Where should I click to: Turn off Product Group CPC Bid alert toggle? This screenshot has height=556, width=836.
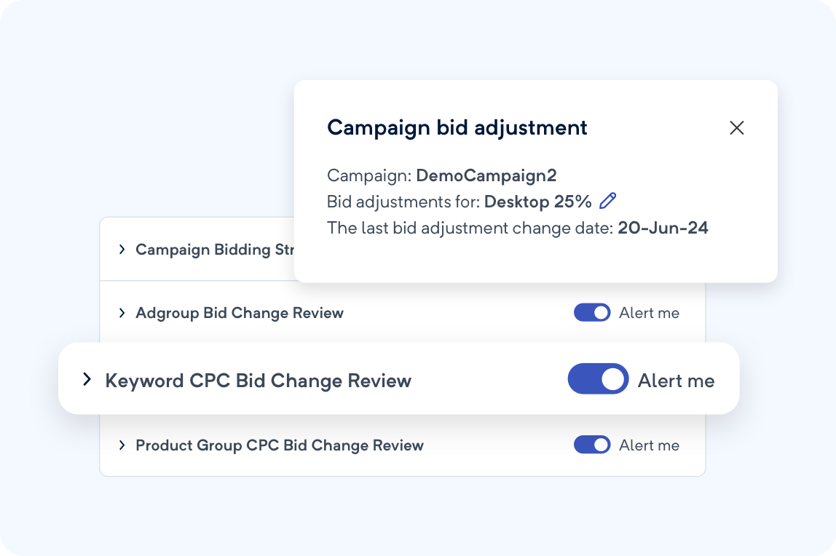pos(591,445)
